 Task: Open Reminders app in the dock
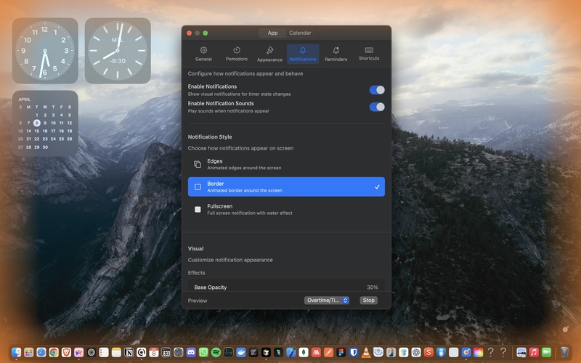coord(104,352)
